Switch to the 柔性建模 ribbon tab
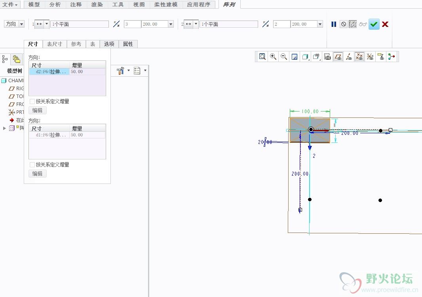Viewport: 422px width, 297px height. 166,5
